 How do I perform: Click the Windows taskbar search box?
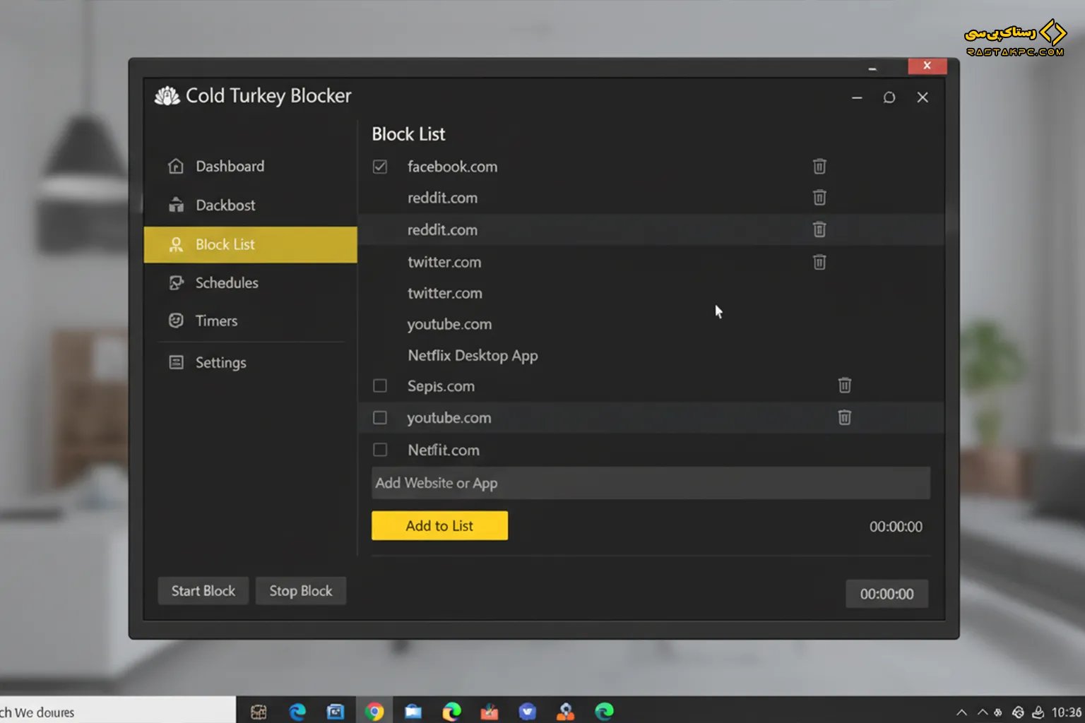(x=117, y=712)
